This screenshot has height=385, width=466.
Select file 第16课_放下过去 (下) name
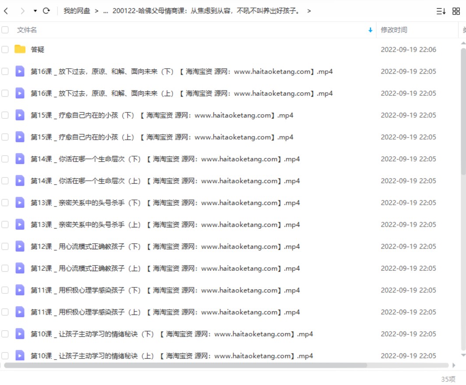(182, 72)
